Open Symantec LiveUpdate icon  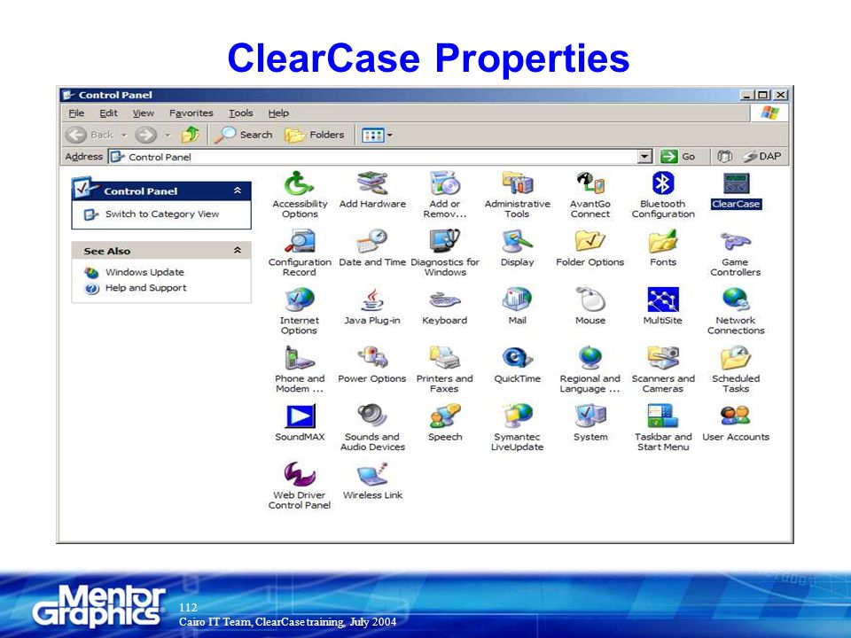517,416
